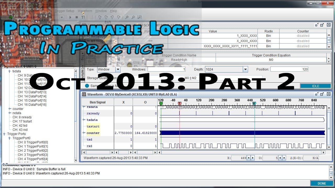The image size is (335, 188).
Task: Click the left arrow beside O value 5
Action: point(280,158)
